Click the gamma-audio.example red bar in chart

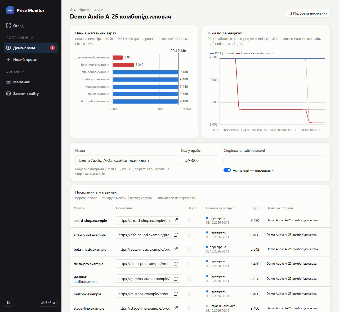118,57
